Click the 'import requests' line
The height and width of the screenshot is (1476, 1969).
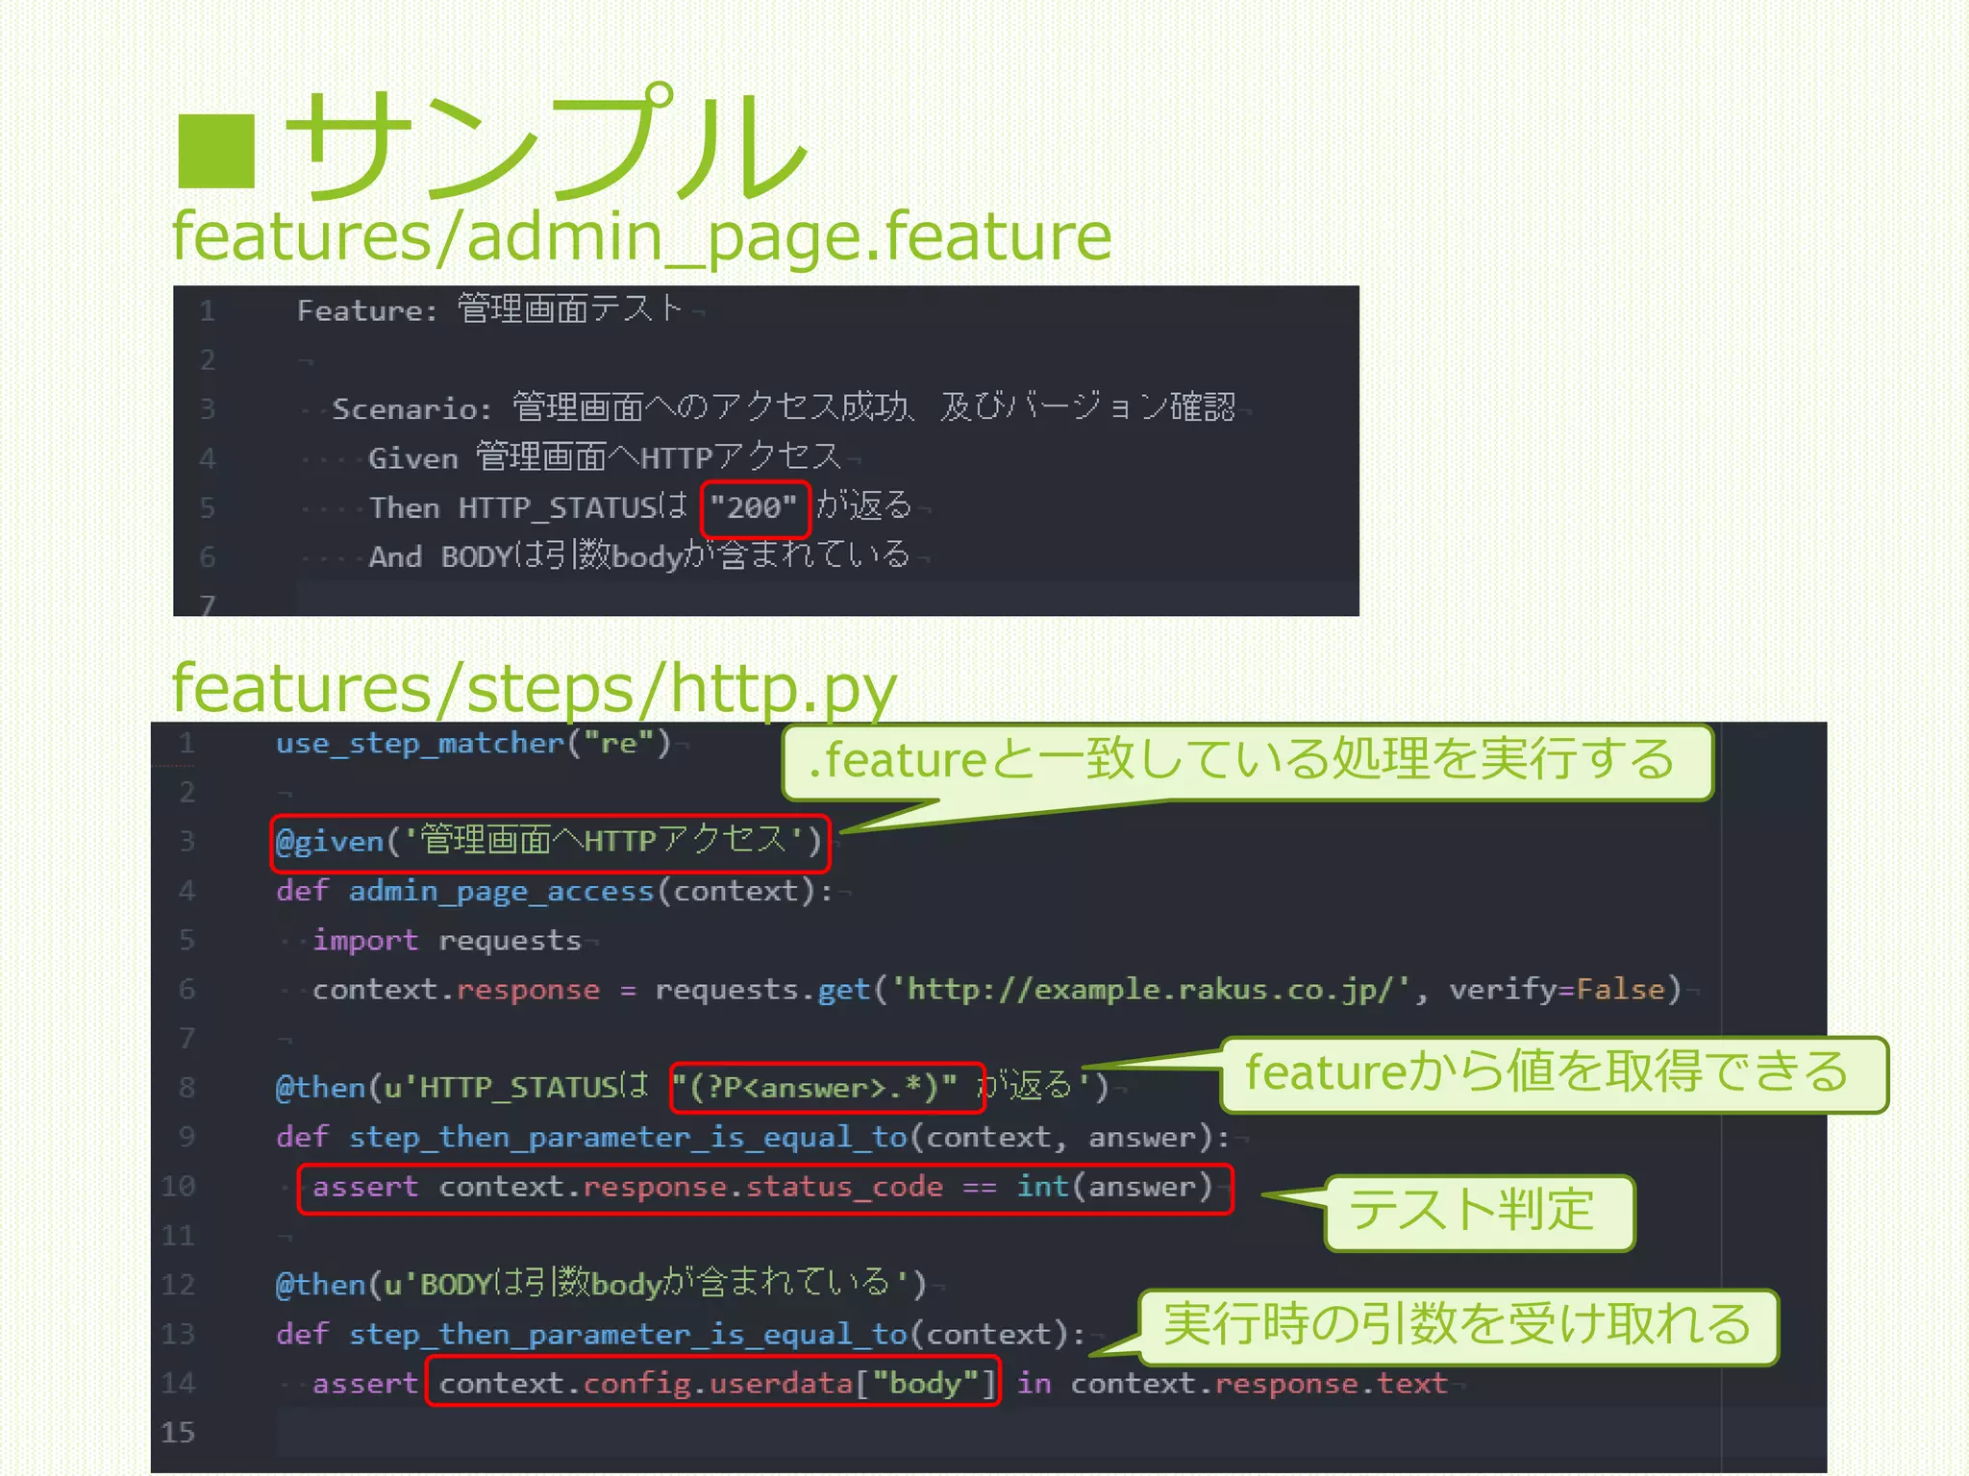[x=447, y=940]
